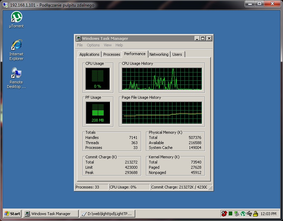The image size is (283, 221).
Task: Click the Available value 216588
Action: tap(195, 143)
